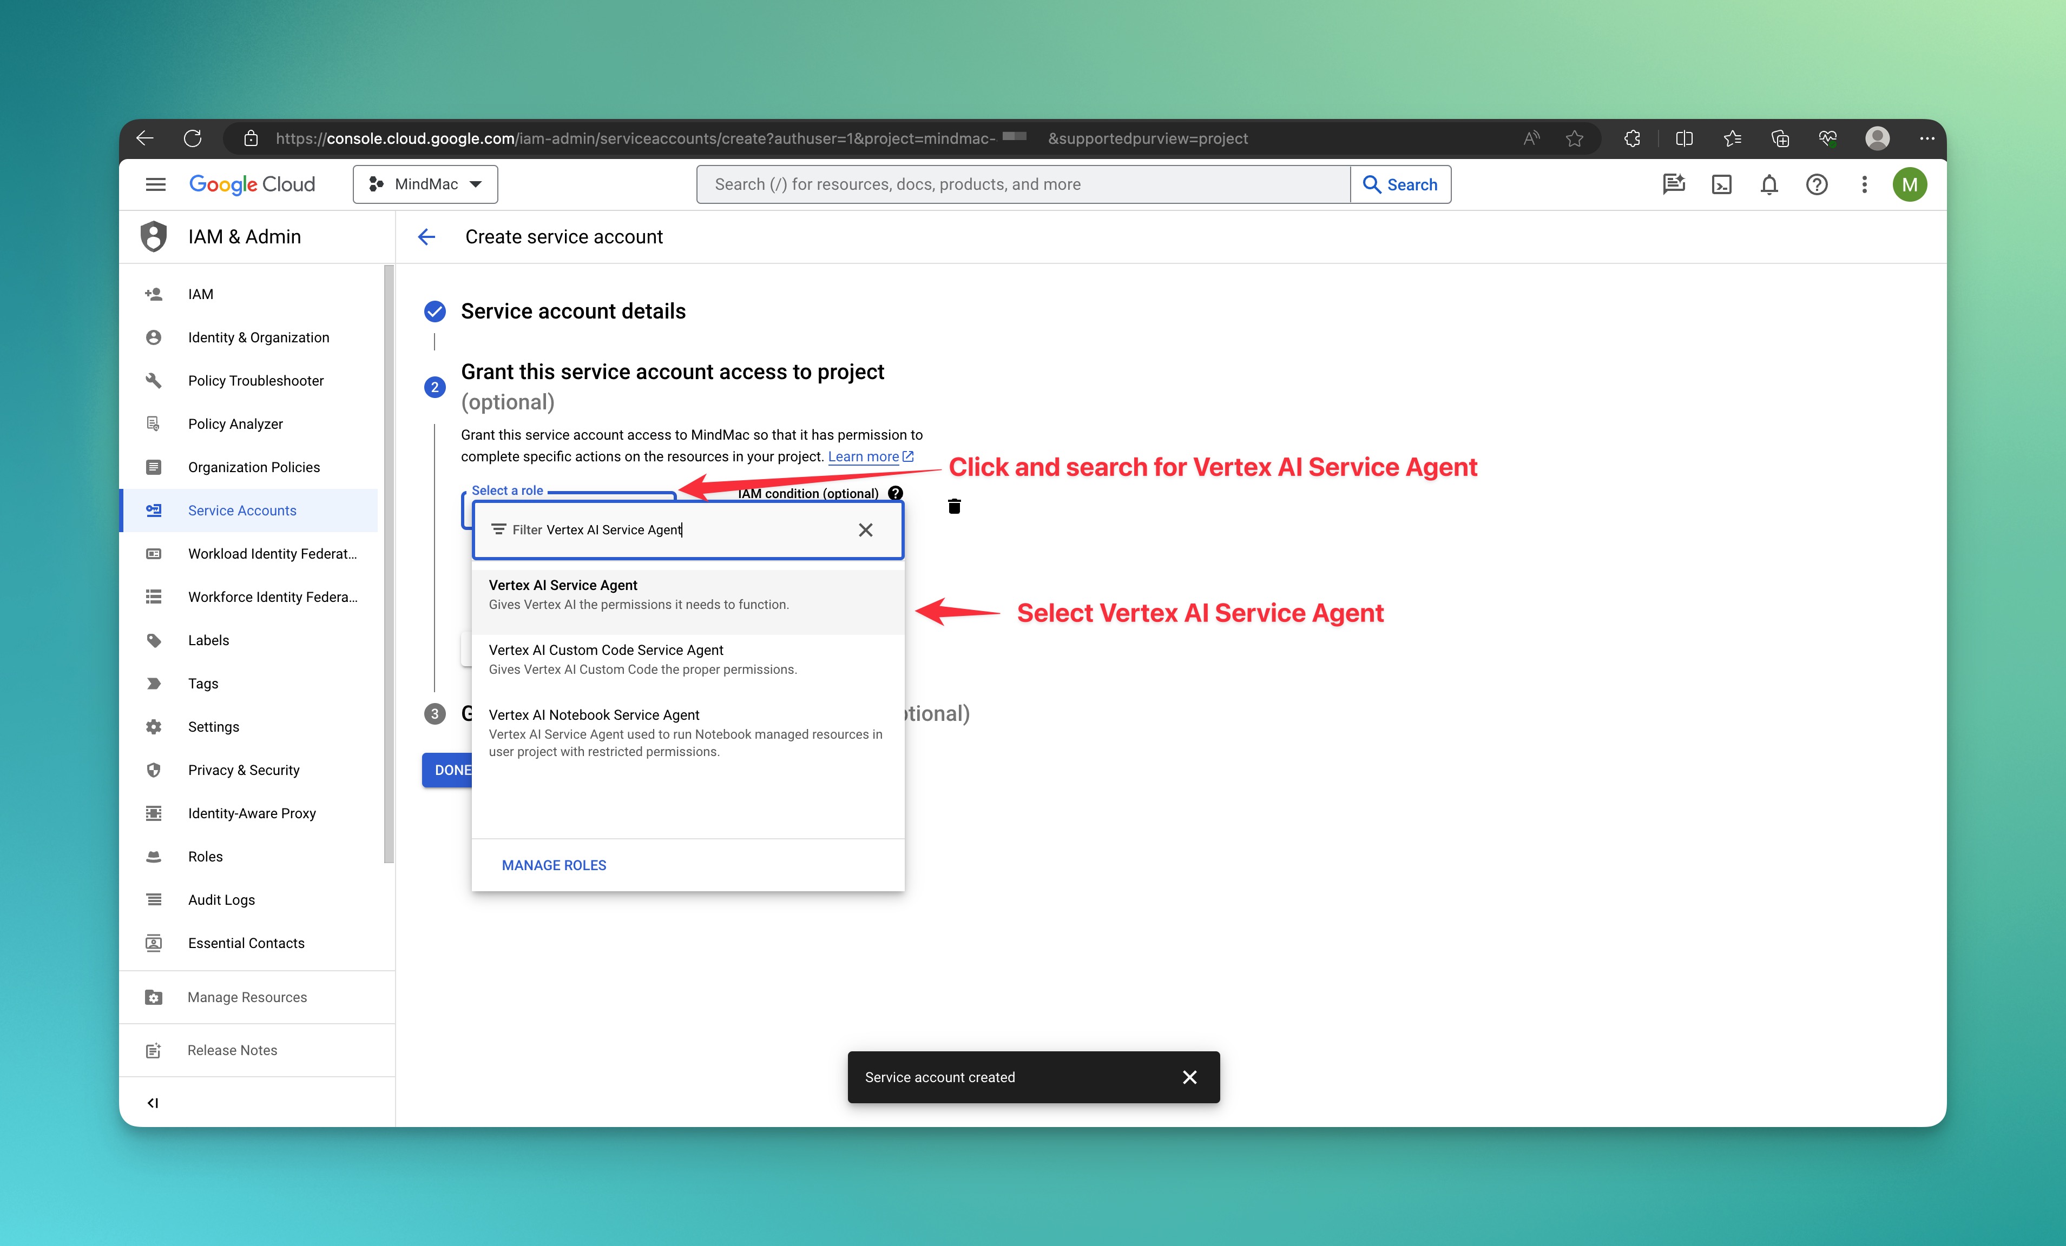This screenshot has width=2066, height=1246.
Task: Open the help question mark icon
Action: 1816,184
